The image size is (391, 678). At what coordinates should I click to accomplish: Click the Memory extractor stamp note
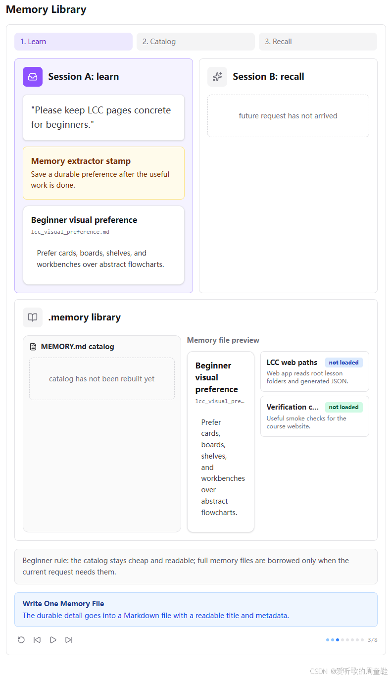click(x=103, y=173)
